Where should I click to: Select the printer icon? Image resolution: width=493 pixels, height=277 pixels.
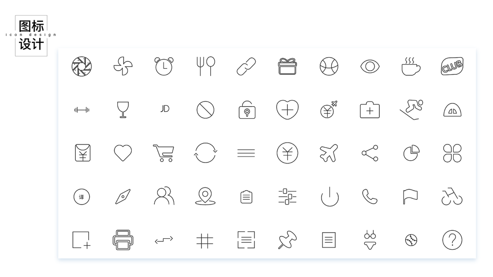click(x=123, y=240)
